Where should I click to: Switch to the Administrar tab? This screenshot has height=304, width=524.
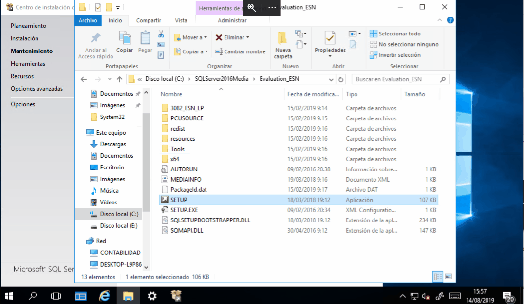232,20
